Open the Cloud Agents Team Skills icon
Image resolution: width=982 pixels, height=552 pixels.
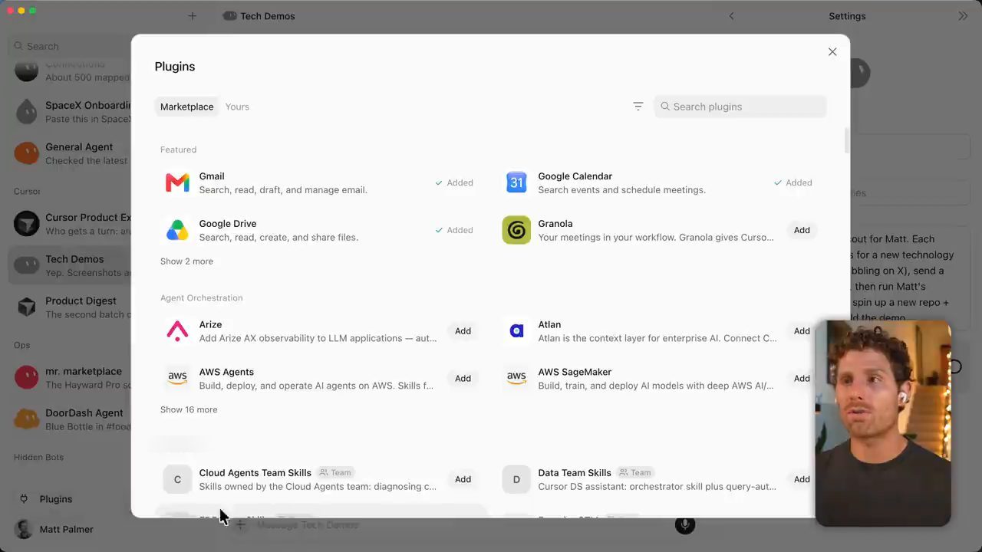click(177, 479)
